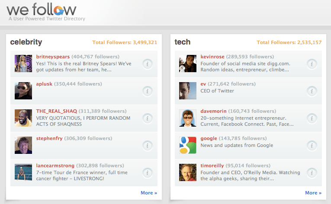
Task: Click More link under tech list
Action: click(313, 193)
